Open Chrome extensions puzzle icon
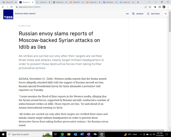 point(155,7)
